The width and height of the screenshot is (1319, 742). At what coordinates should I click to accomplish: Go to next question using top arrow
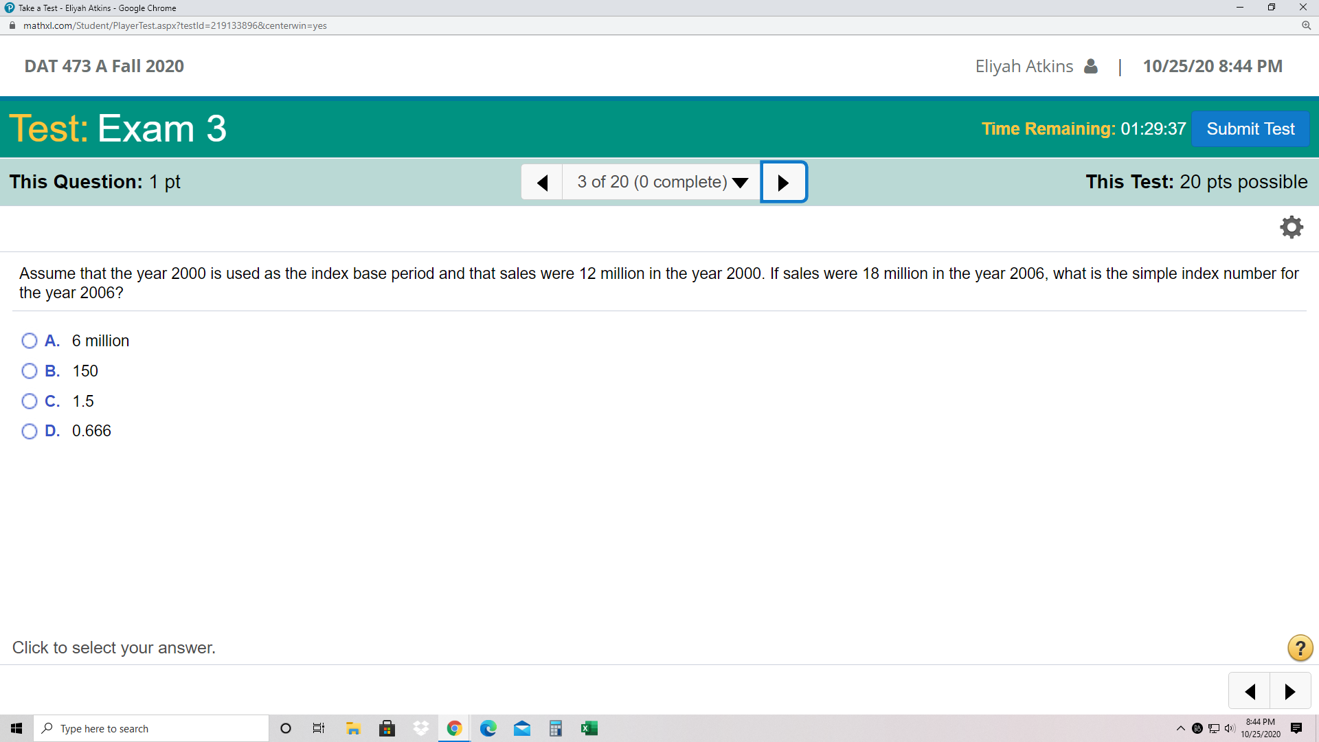783,182
